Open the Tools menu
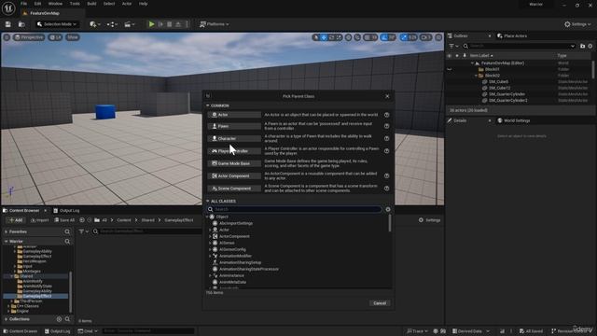The image size is (597, 336). (x=75, y=4)
